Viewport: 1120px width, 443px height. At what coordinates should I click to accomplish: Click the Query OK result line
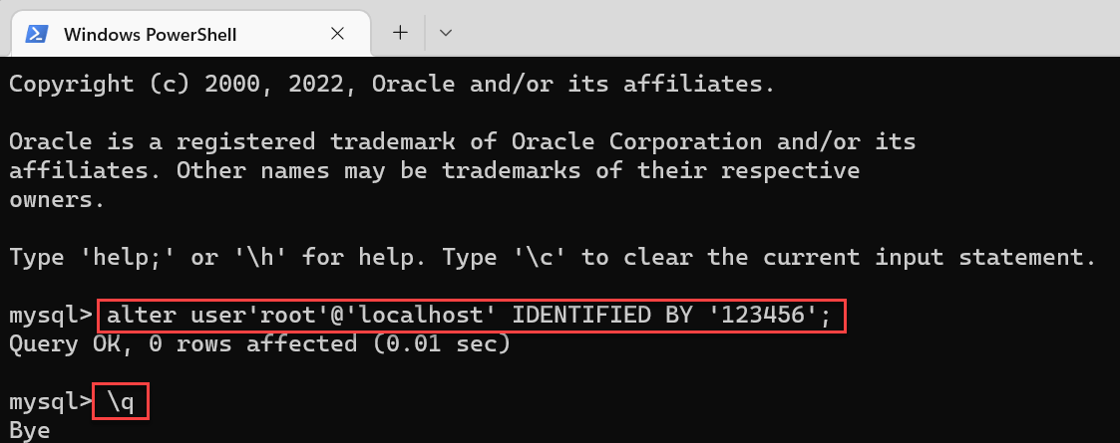260,344
